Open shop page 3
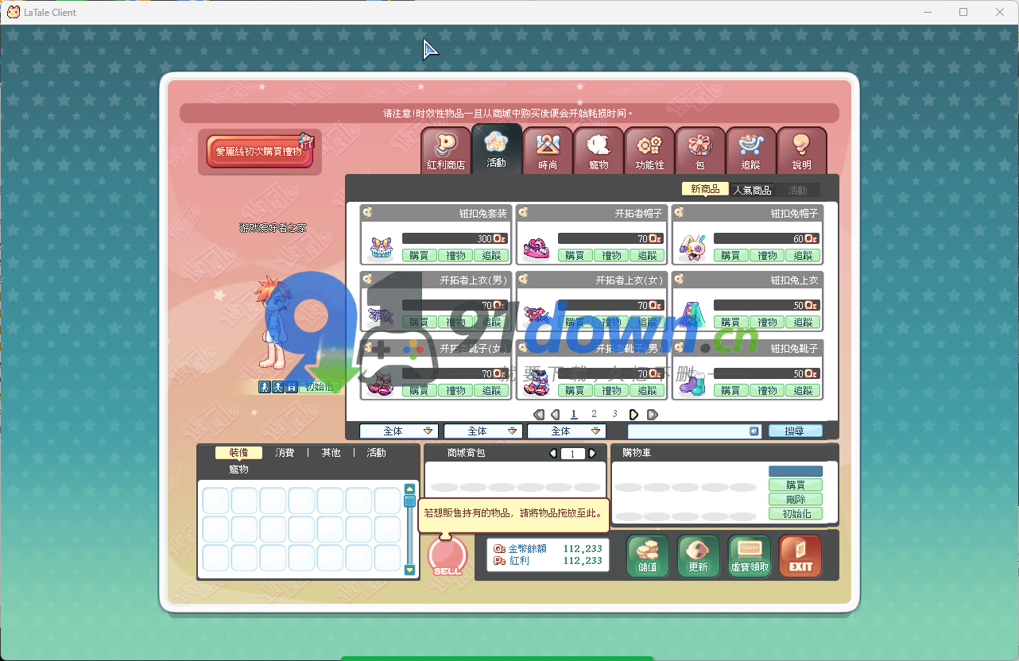The height and width of the screenshot is (661, 1019). pyautogui.click(x=614, y=414)
